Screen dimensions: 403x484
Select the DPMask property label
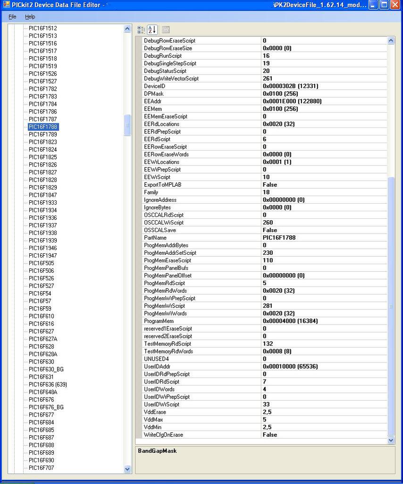tap(153, 94)
